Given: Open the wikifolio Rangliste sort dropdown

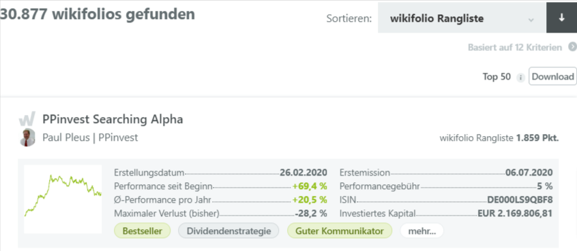Looking at the screenshot, I should (462, 18).
